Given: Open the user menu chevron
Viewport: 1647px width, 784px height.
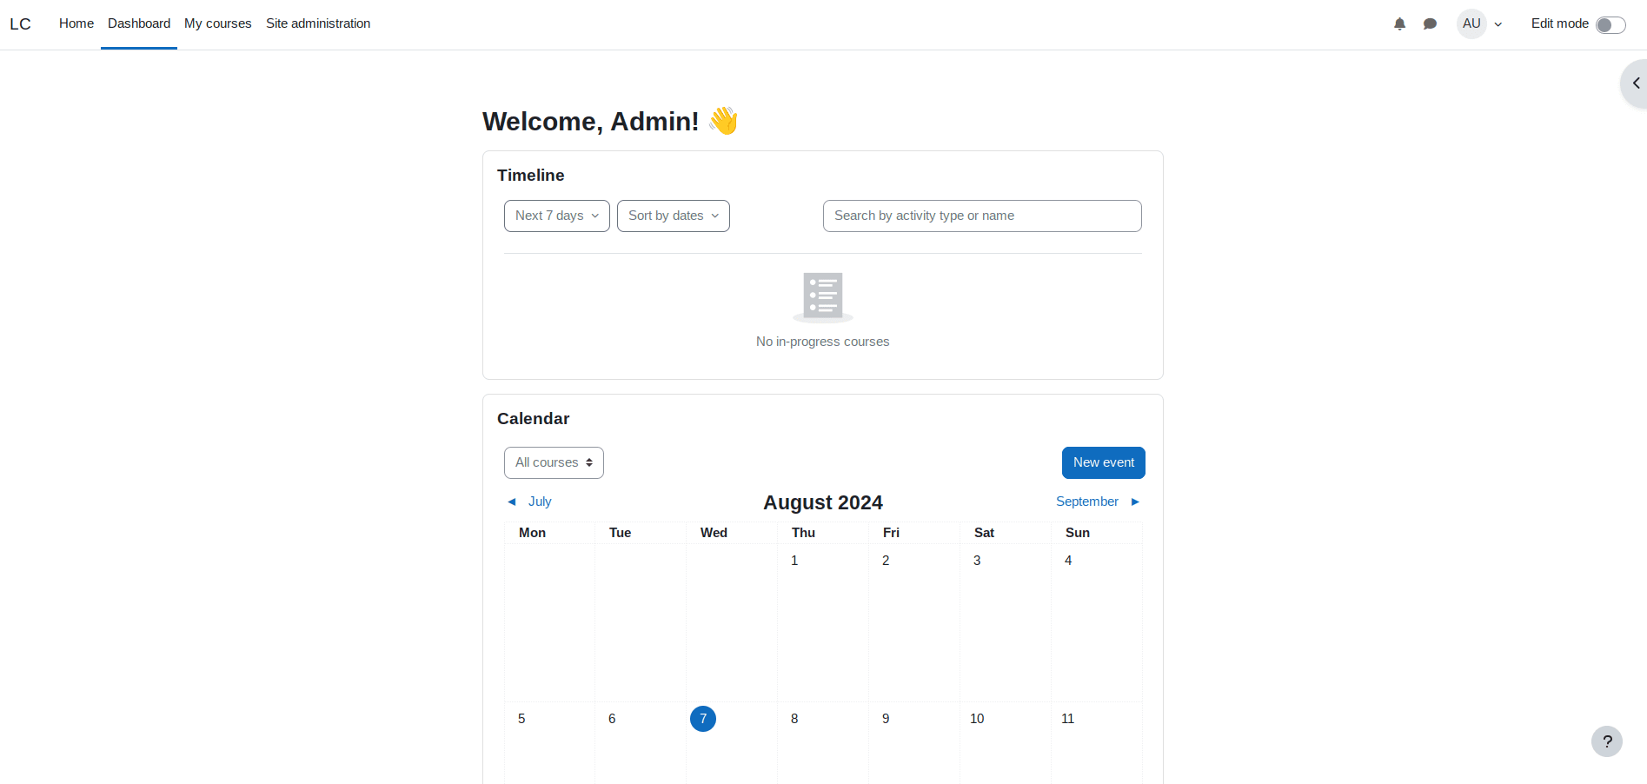Looking at the screenshot, I should point(1498,24).
